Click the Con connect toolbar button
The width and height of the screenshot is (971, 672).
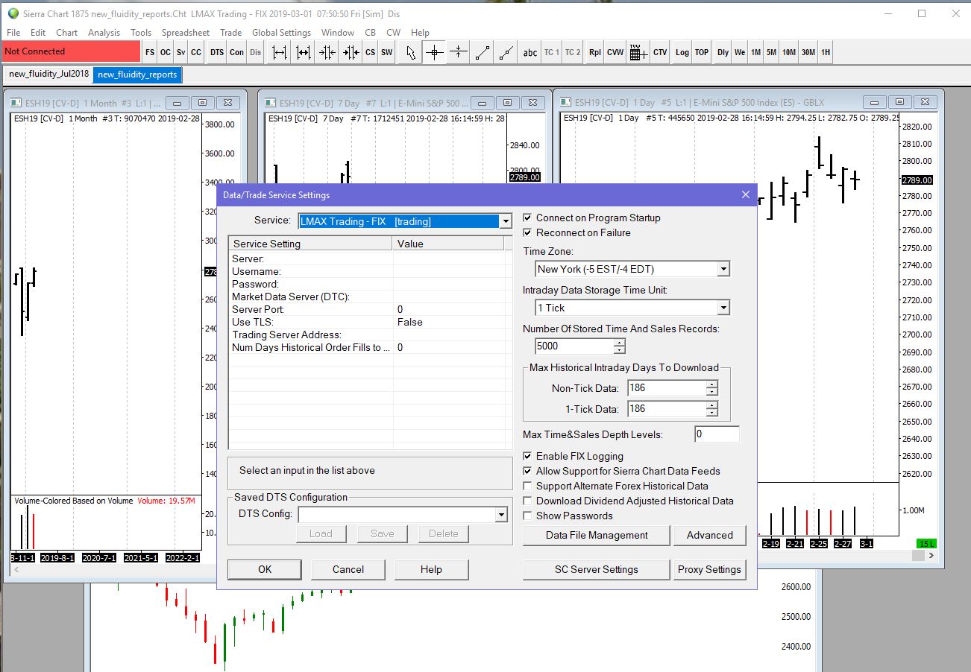(236, 52)
